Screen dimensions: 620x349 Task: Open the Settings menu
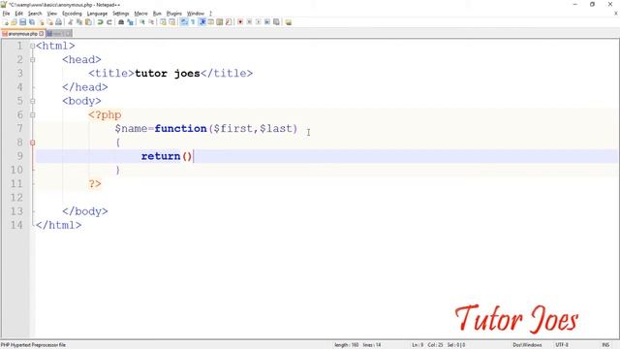120,14
